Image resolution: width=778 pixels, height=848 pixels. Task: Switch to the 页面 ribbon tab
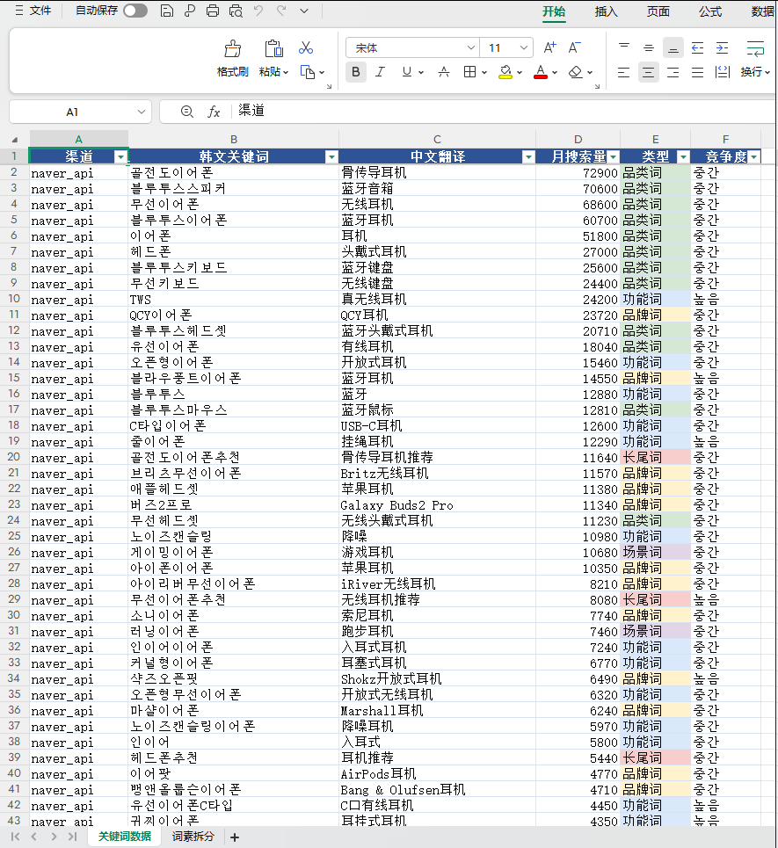tap(658, 11)
